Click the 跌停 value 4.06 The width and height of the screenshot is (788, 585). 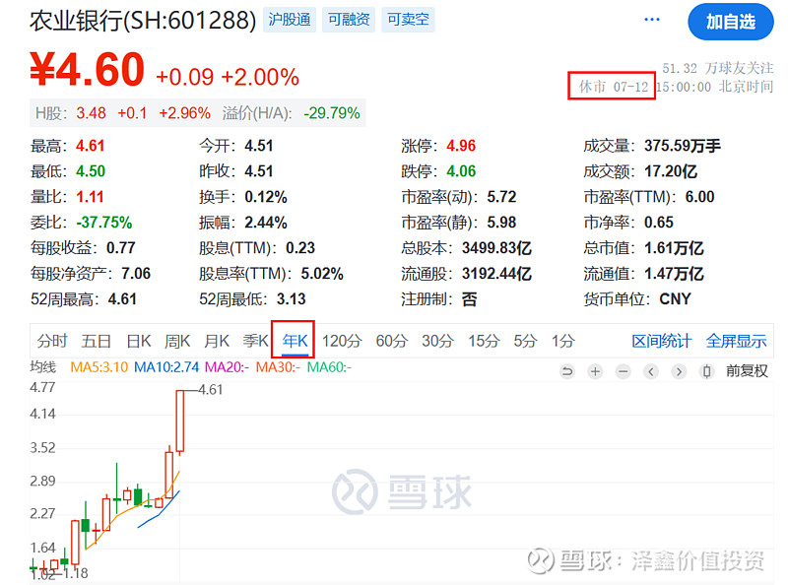pyautogui.click(x=461, y=171)
